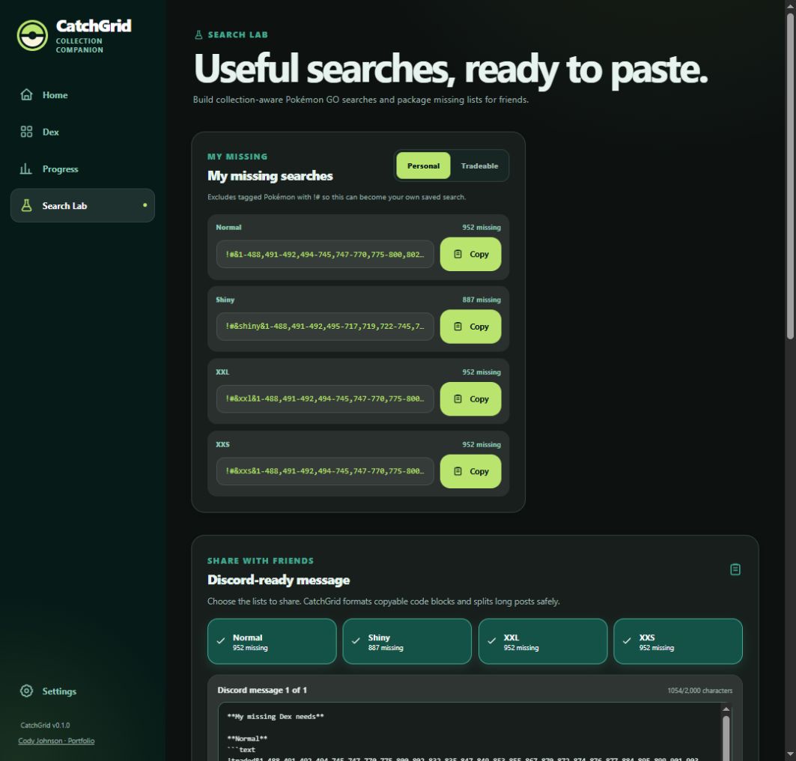Viewport: 796px width, 761px height.
Task: Click the scroll-up arrow of Discord message box
Action: click(x=726, y=709)
